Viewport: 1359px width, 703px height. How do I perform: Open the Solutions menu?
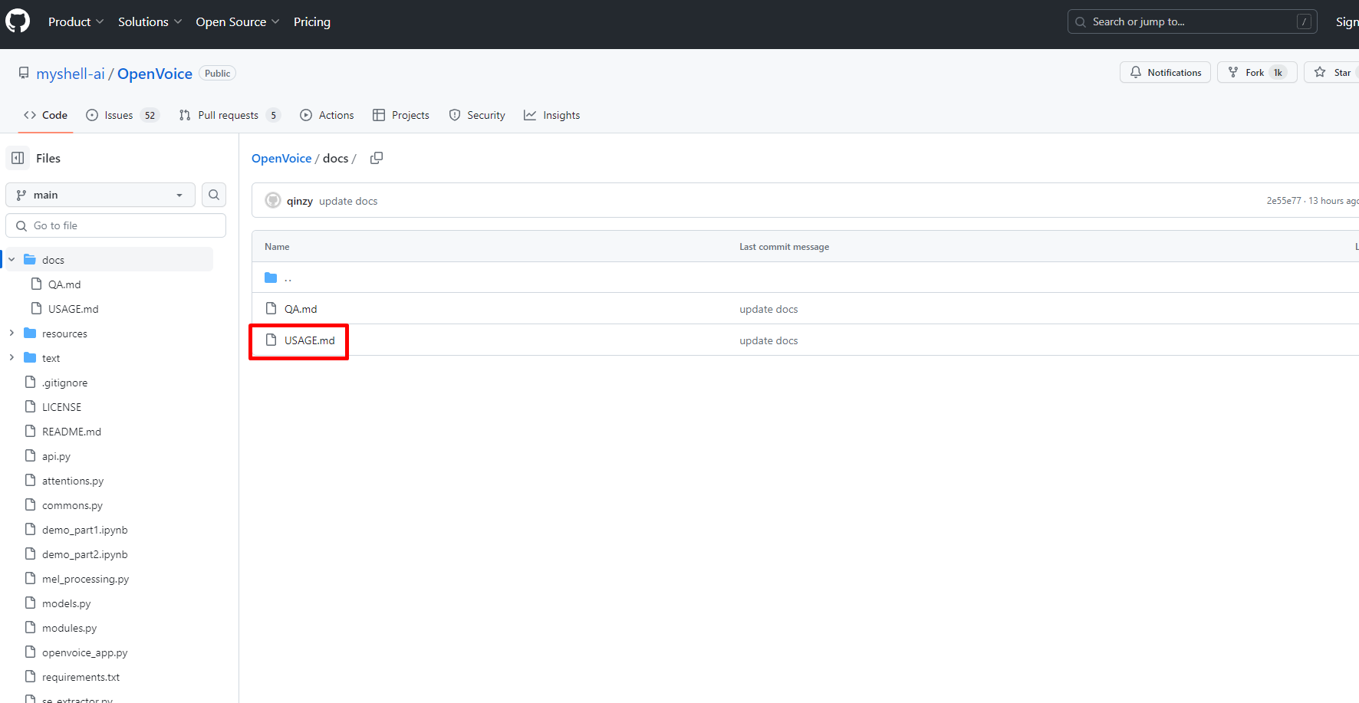(150, 21)
